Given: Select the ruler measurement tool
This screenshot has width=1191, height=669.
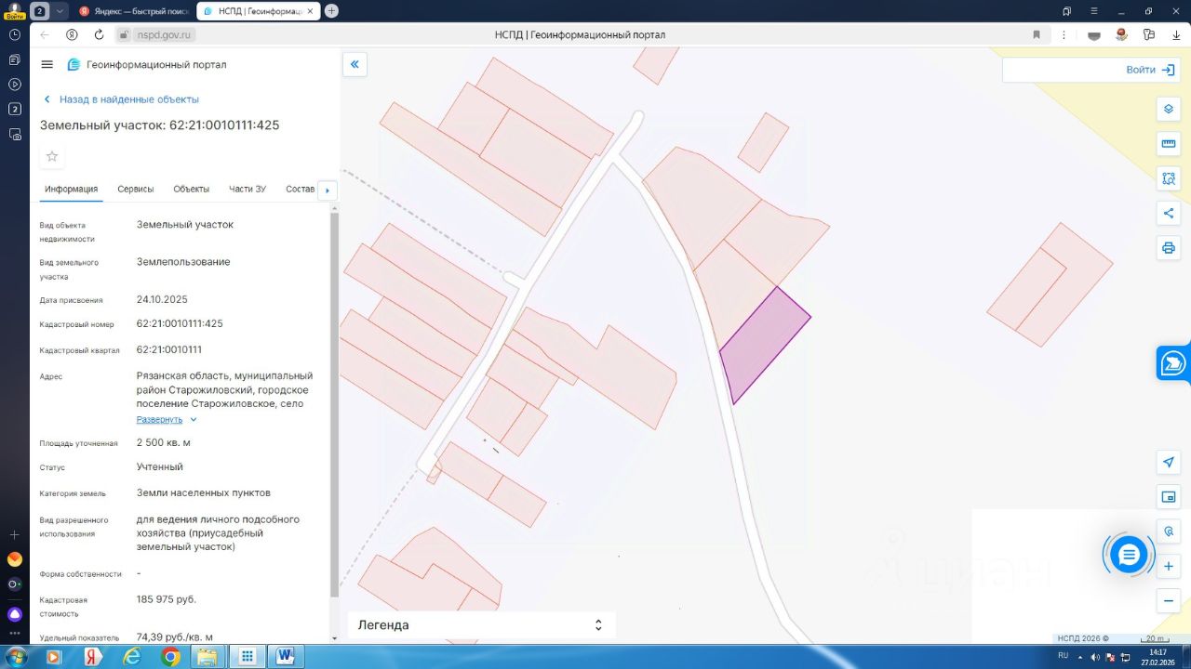Looking at the screenshot, I should point(1169,144).
